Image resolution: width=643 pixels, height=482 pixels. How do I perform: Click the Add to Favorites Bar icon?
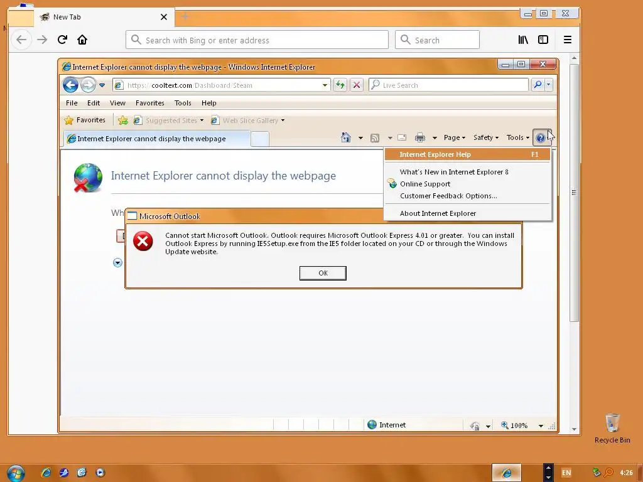[122, 120]
